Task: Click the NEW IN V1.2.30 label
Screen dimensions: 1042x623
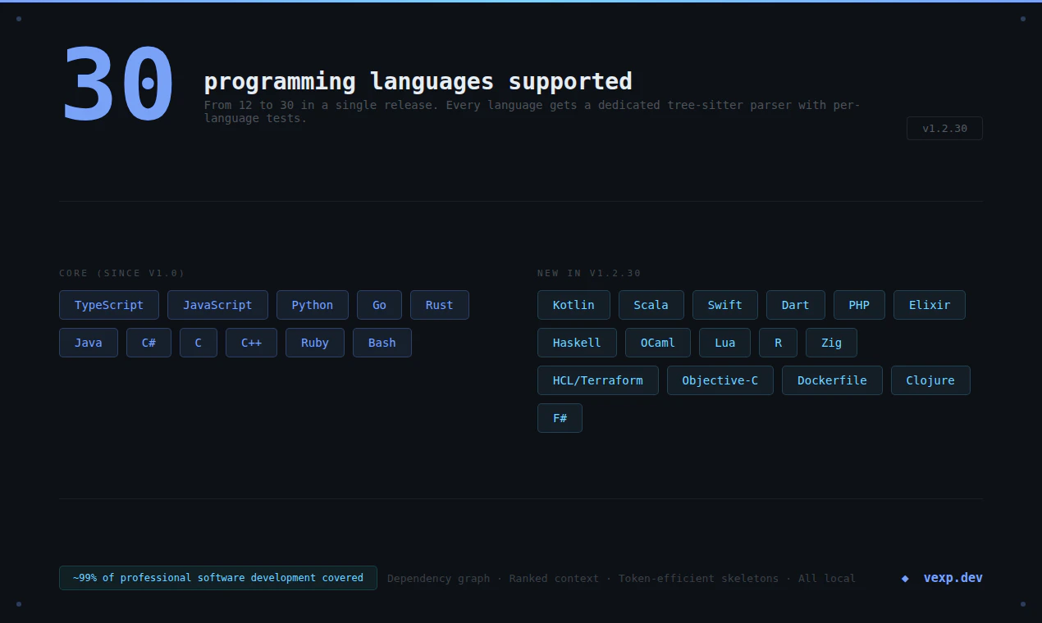Action: pos(589,273)
